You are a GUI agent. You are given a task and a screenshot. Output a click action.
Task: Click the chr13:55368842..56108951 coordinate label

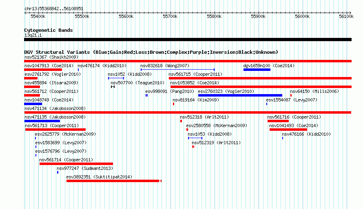point(54,9)
